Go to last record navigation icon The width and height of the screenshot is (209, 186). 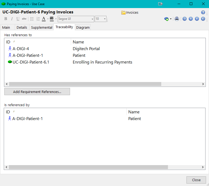tap(203, 19)
